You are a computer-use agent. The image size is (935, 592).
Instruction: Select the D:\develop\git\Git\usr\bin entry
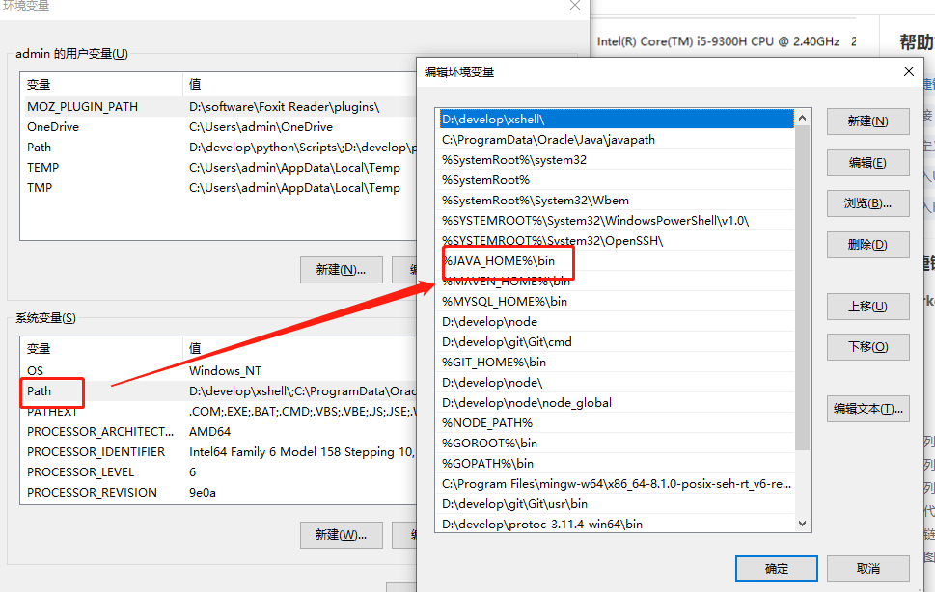617,504
